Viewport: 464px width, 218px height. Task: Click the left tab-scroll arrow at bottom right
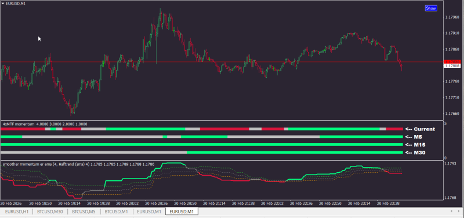pyautogui.click(x=451, y=211)
